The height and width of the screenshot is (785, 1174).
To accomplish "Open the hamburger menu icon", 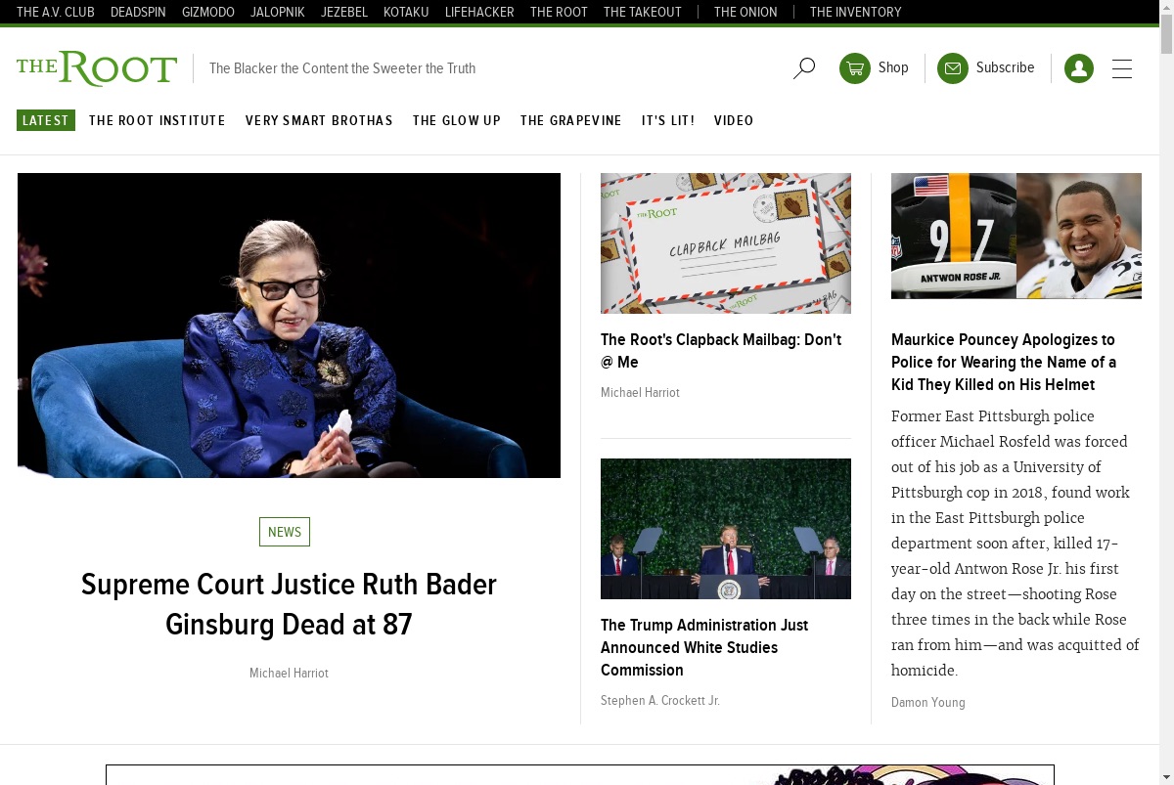I will 1122,68.
